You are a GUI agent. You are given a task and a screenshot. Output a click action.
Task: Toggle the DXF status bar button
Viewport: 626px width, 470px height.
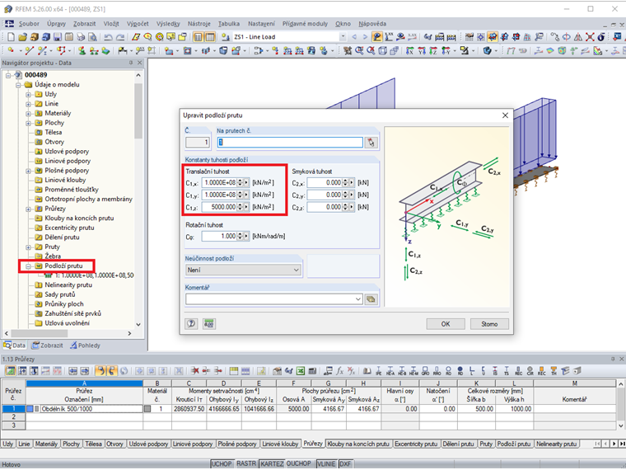[345, 463]
